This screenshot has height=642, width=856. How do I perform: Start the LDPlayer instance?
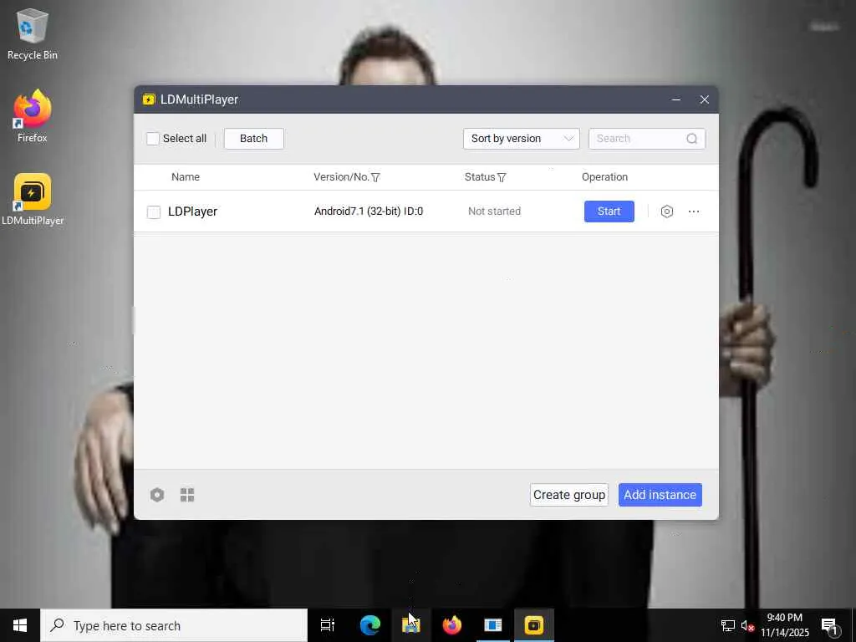click(x=609, y=211)
